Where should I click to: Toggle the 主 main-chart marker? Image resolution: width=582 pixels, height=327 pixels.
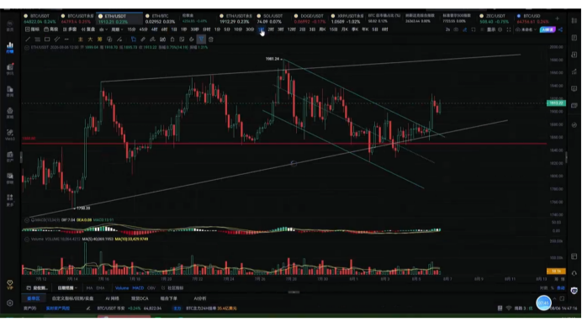81,40
